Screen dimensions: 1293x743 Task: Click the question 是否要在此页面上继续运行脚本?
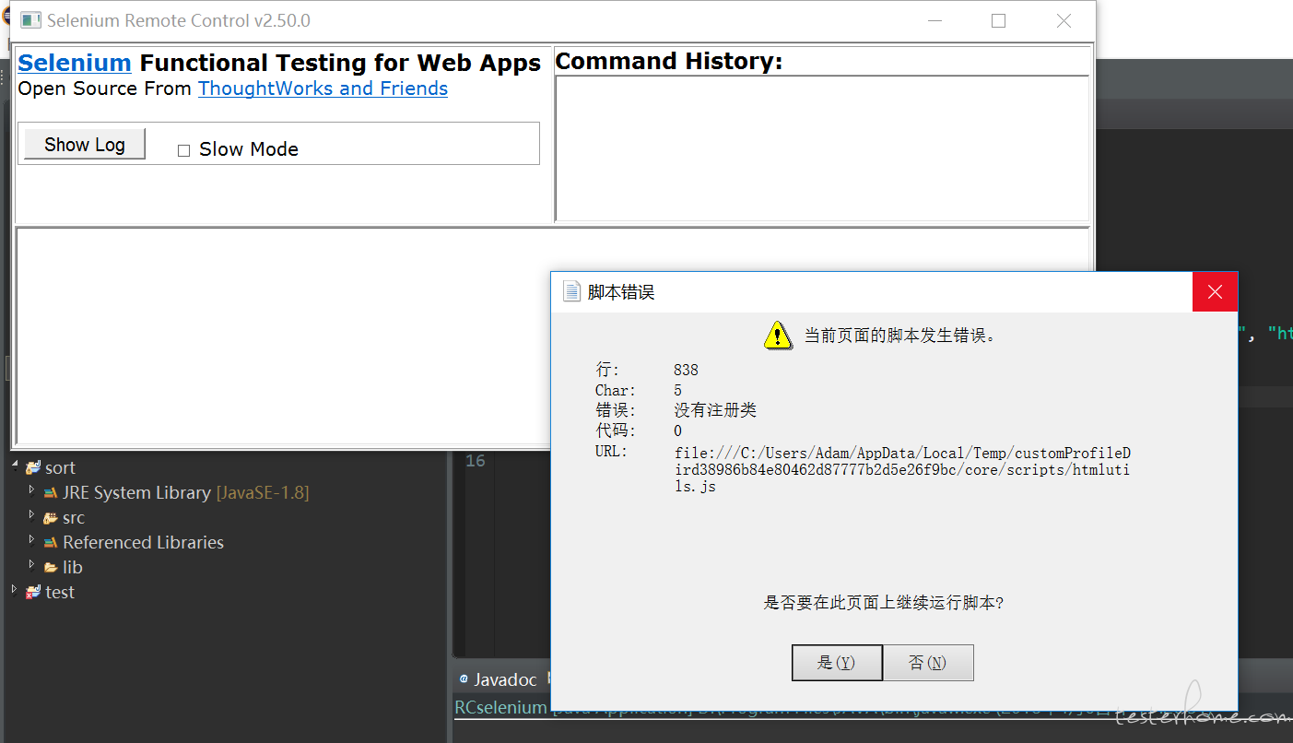tap(884, 603)
